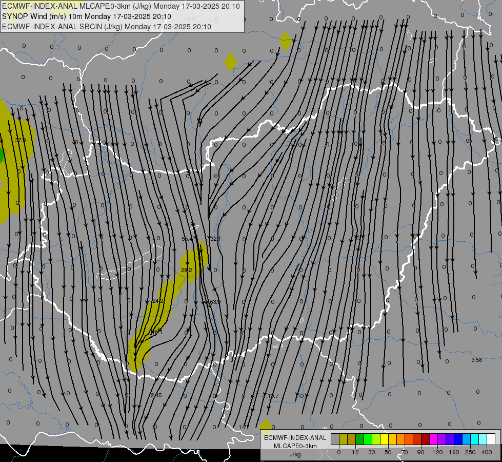Click the legend tick label 250
Viewport: 502px width, 462px height.
pyautogui.click(x=470, y=452)
